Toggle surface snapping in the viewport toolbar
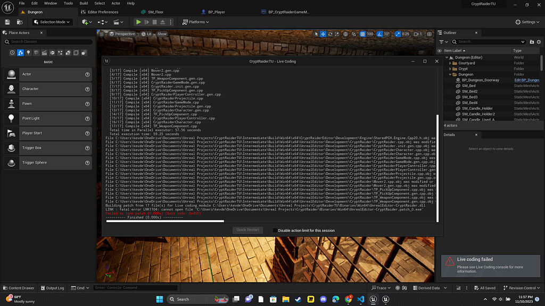 pyautogui.click(x=345, y=34)
